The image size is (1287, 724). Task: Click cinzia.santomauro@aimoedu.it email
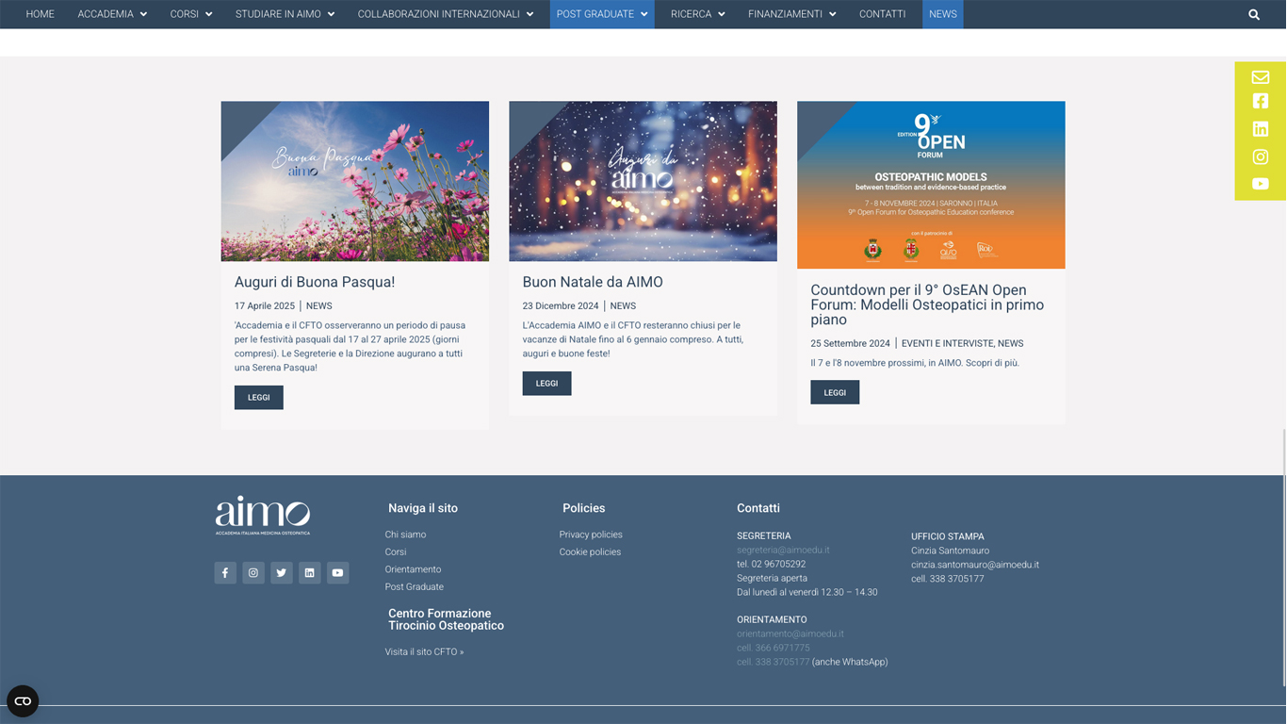tap(975, 565)
